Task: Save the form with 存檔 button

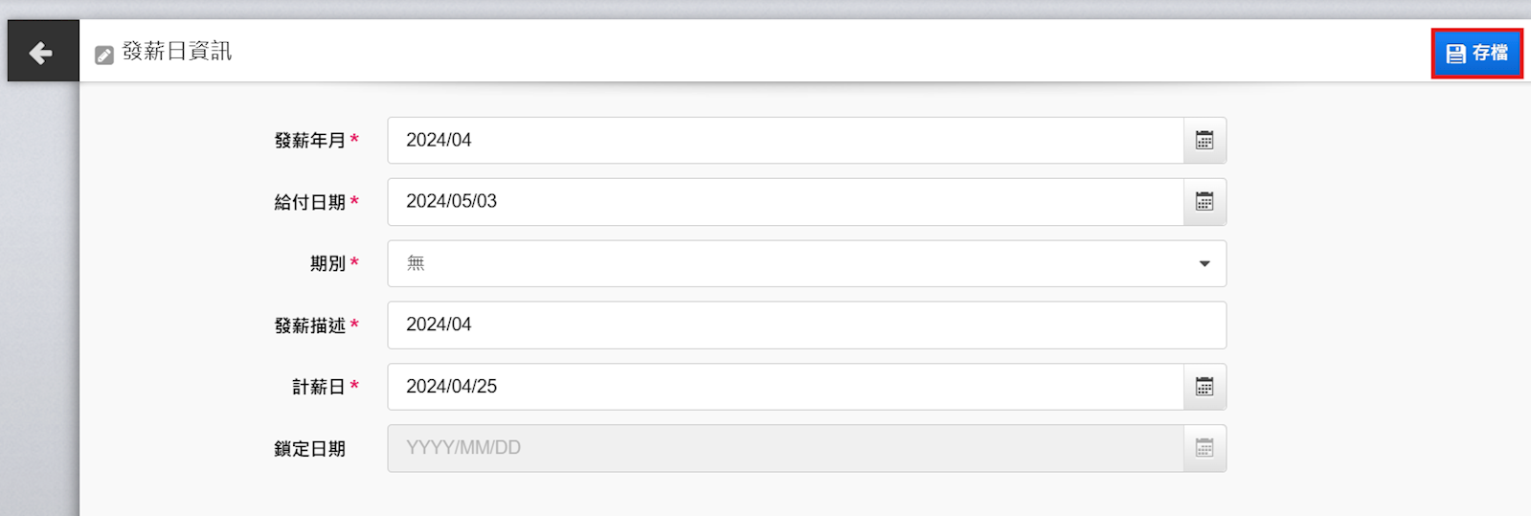Action: pos(1476,54)
